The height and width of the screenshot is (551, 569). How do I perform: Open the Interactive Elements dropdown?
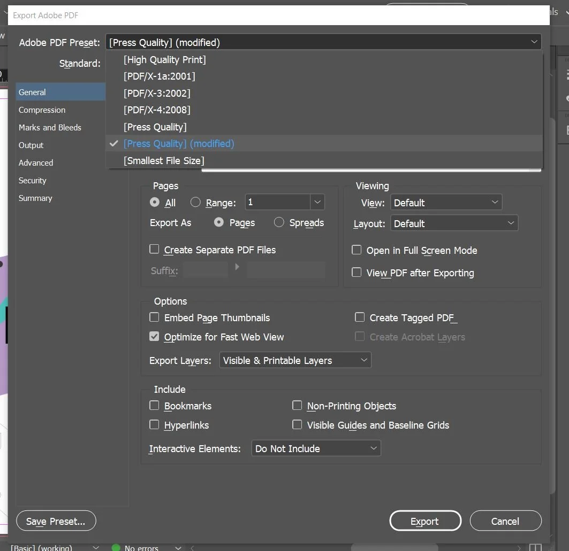[316, 448]
